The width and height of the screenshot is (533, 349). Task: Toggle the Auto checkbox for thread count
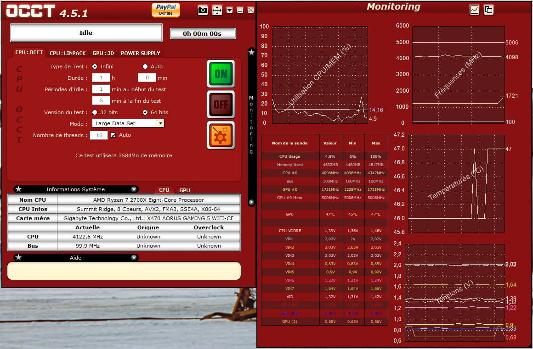click(113, 135)
